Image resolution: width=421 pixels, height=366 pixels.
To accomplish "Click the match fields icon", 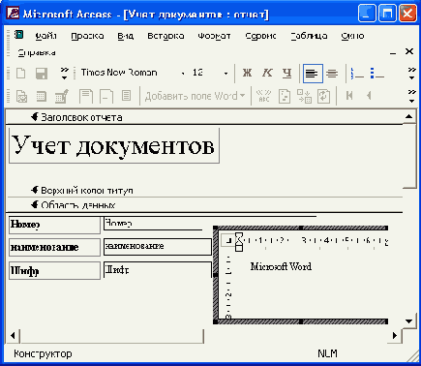I will click(304, 96).
